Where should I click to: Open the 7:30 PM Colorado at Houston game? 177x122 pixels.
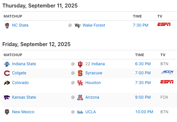pyautogui.click(x=143, y=83)
